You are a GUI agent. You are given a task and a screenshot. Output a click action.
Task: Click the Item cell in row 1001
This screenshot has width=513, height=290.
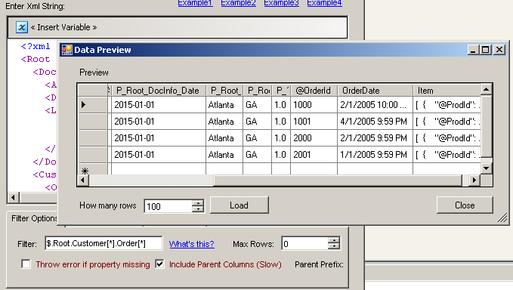point(447,122)
